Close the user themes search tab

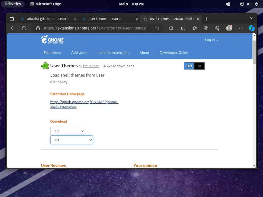(137, 19)
